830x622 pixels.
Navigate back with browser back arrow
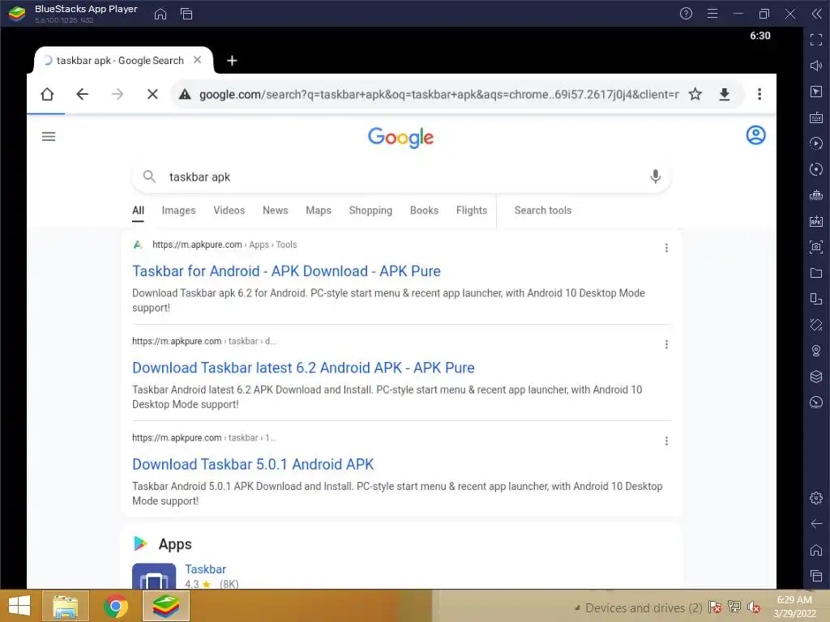click(x=82, y=94)
